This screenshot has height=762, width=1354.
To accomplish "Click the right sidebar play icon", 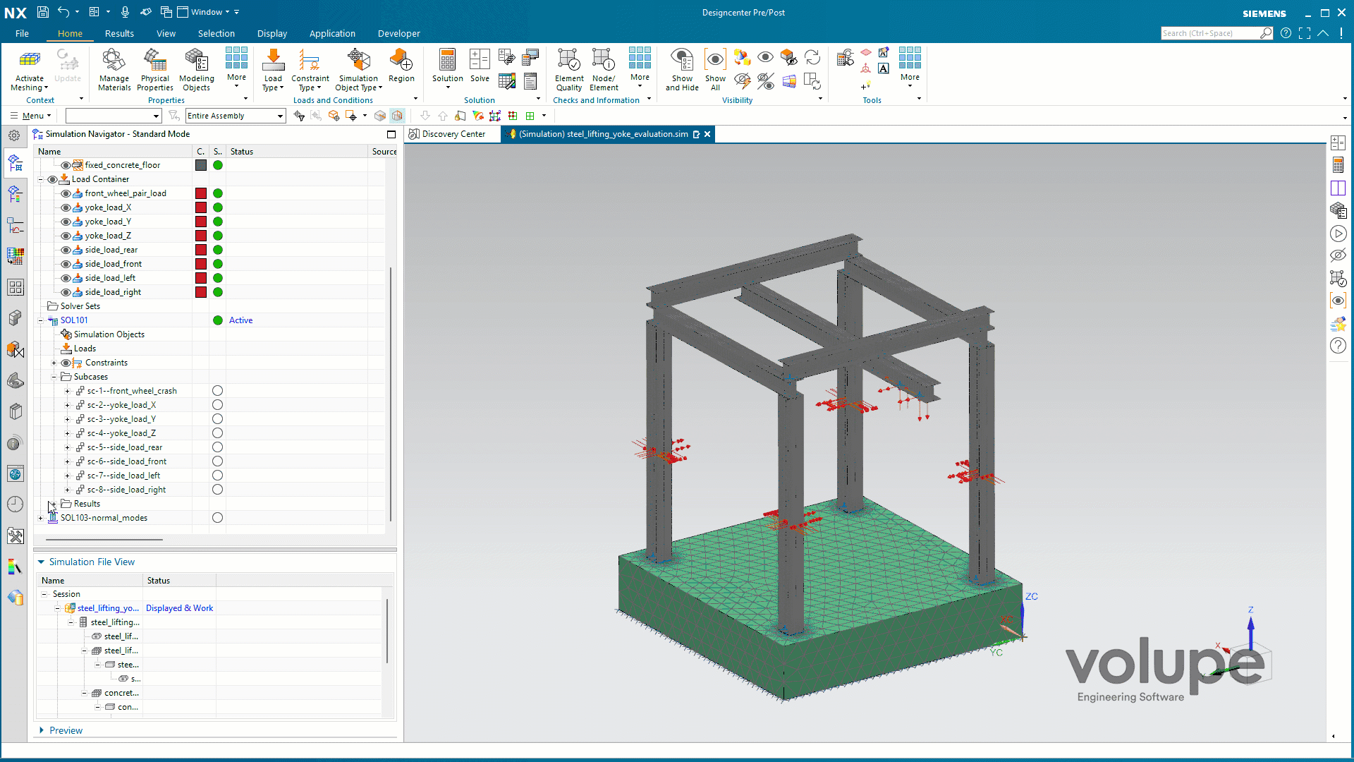I will tap(1338, 234).
